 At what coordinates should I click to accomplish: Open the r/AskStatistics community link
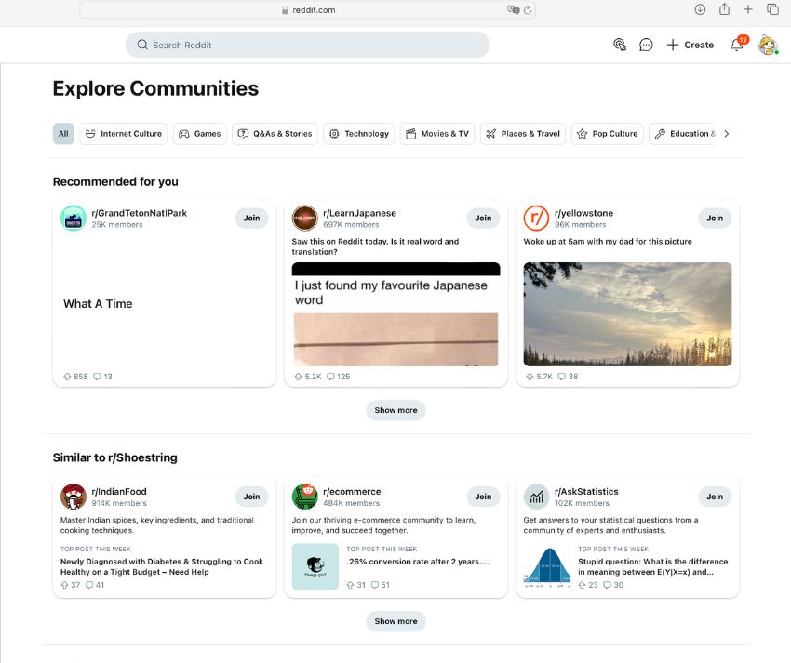point(586,492)
